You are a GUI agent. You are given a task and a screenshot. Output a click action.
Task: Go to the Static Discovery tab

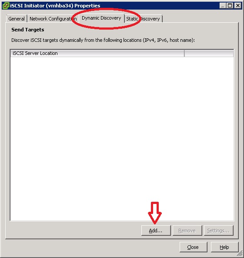click(x=143, y=19)
